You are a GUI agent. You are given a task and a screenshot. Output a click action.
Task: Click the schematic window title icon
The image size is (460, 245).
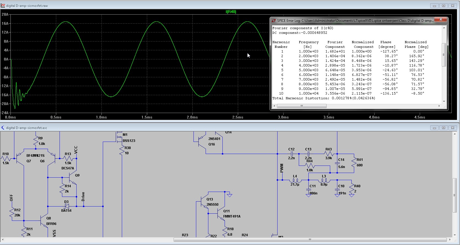point(3,128)
